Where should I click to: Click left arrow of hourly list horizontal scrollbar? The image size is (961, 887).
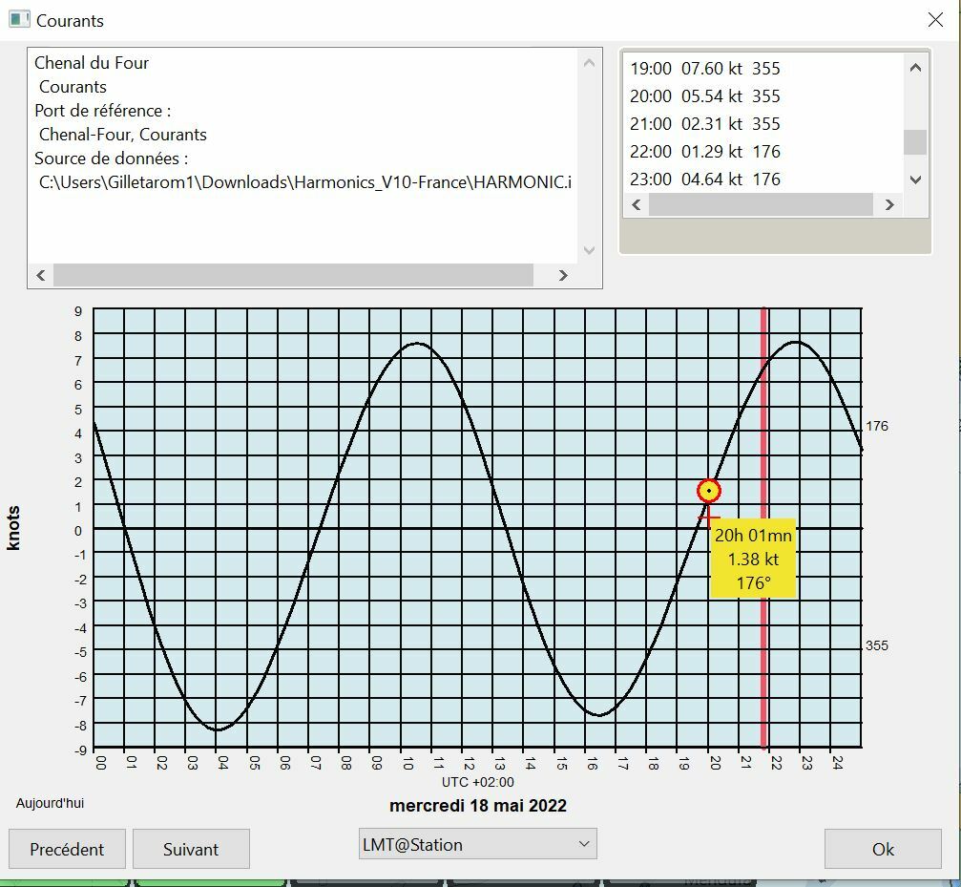point(637,204)
